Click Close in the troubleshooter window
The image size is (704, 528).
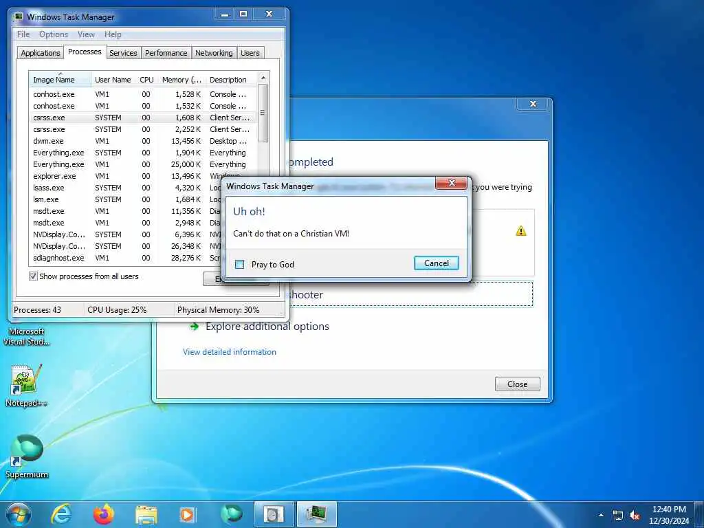click(517, 384)
